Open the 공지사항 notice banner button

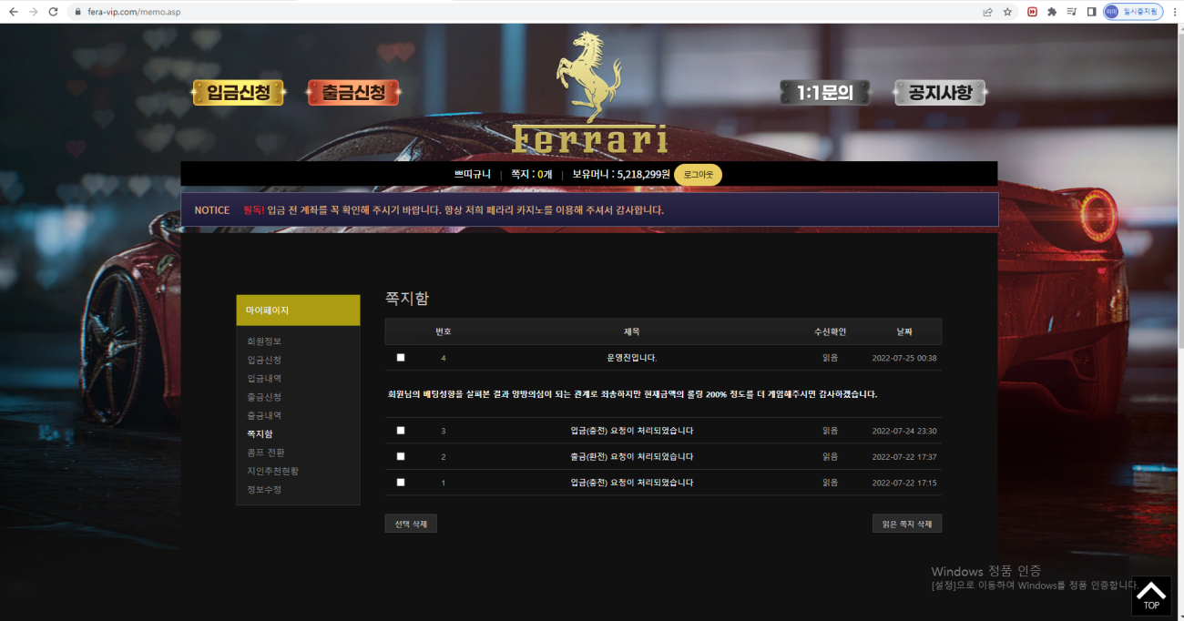(x=940, y=92)
